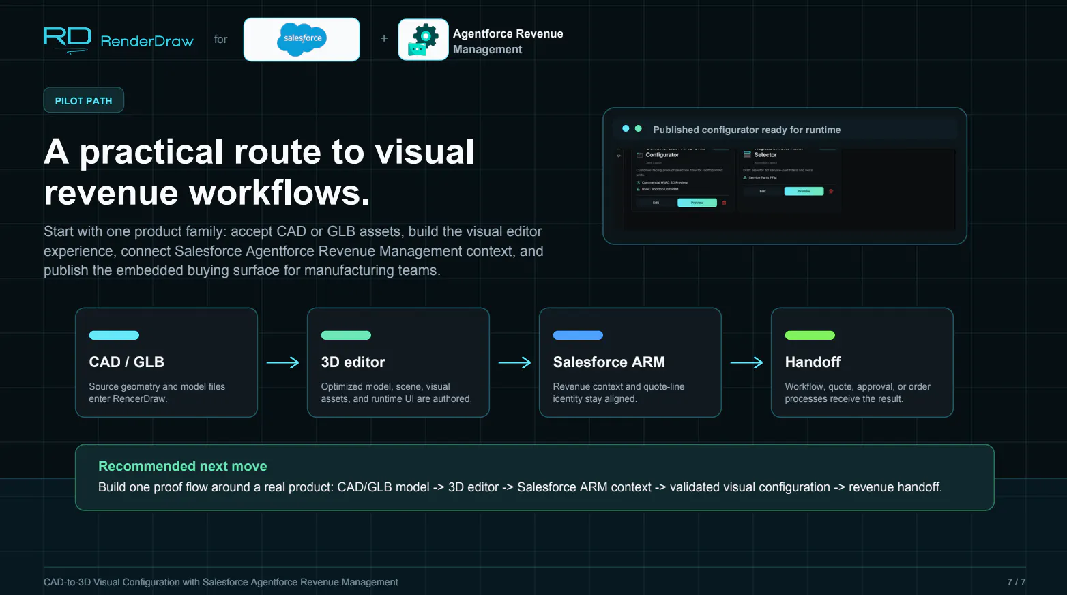Click 'A practical route to visual' headline
The height and width of the screenshot is (595, 1067).
[x=259, y=151]
